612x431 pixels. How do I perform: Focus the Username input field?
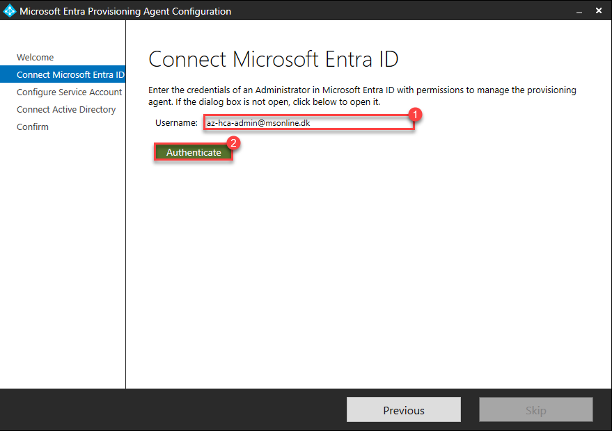(308, 123)
